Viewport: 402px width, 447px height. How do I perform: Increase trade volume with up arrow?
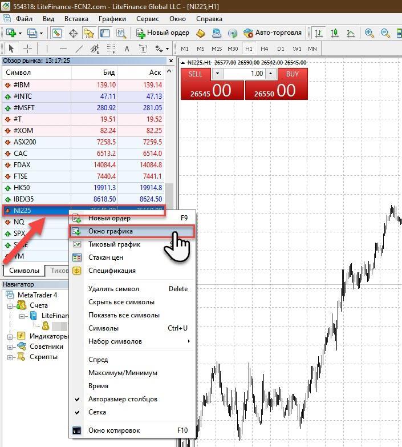point(270,74)
